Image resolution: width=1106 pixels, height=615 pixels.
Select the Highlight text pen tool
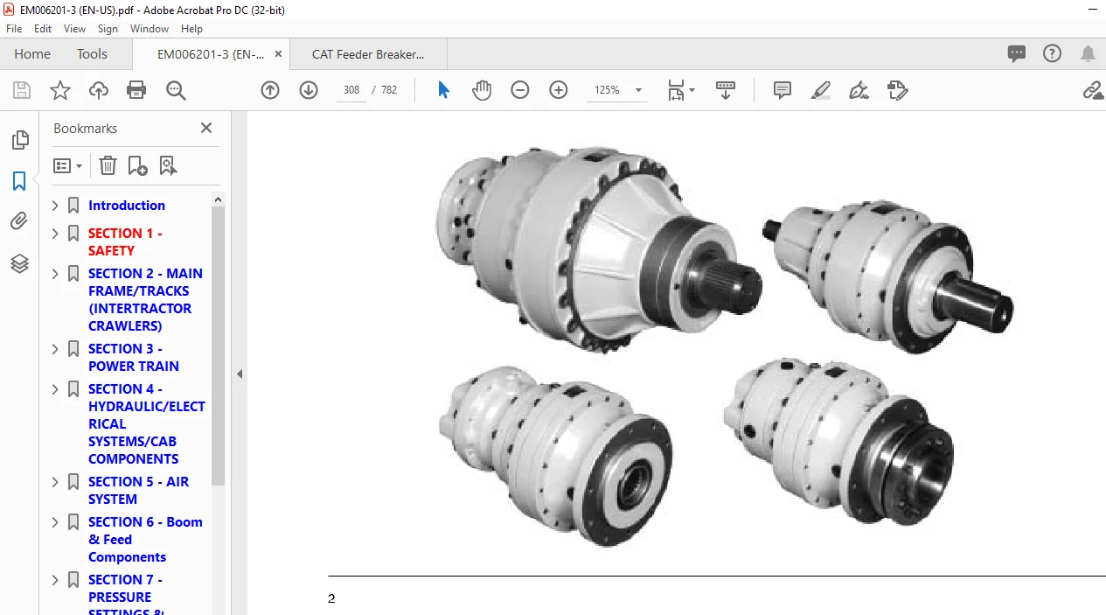click(820, 90)
